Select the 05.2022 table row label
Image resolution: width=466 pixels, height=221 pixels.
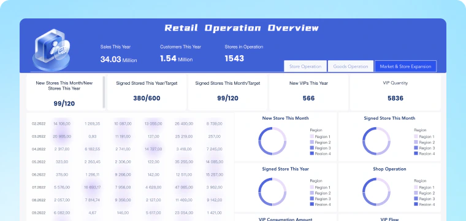pyautogui.click(x=39, y=162)
